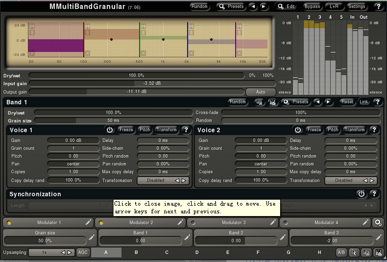The height and width of the screenshot is (262, 387).
Task: Open Band 1 Presets browser
Action: [296, 102]
